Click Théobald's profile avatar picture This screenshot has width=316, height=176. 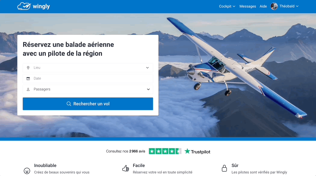coord(274,6)
